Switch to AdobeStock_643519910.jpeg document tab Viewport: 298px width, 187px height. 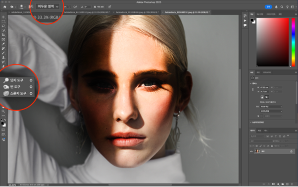click(x=87, y=12)
